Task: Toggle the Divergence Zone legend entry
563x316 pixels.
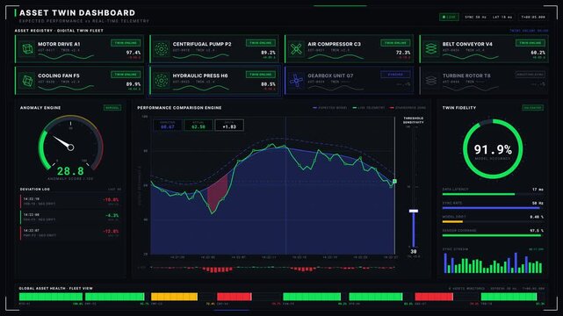Action: (x=408, y=108)
